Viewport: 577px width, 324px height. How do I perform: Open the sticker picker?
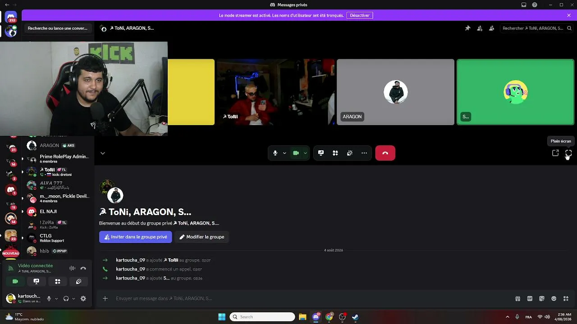[542, 298]
